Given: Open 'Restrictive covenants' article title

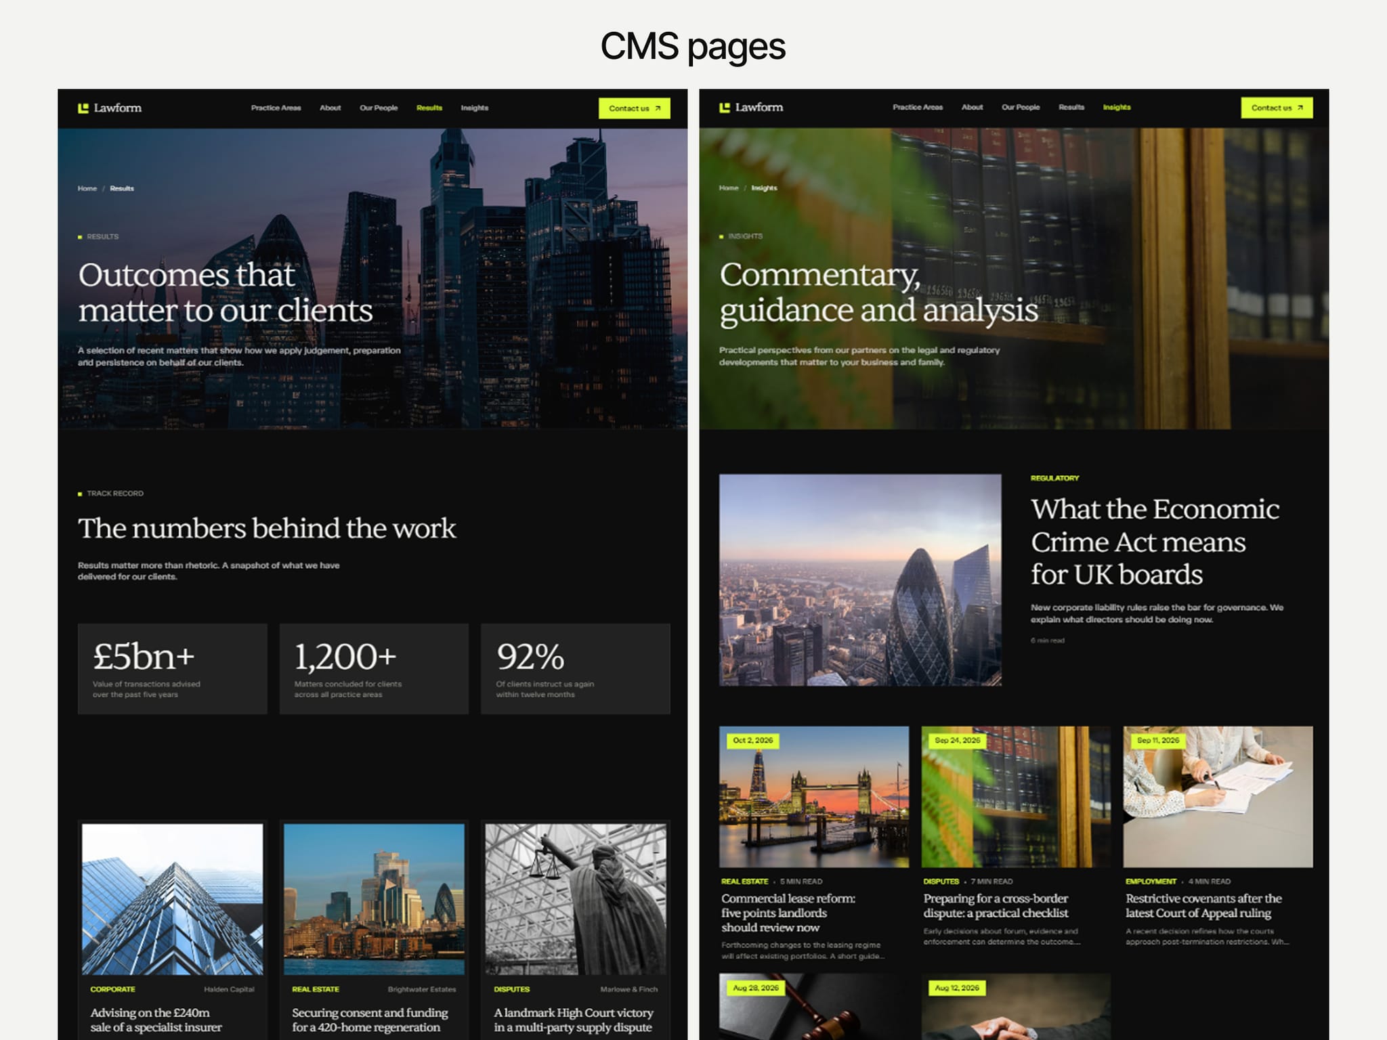Looking at the screenshot, I should point(1203,905).
